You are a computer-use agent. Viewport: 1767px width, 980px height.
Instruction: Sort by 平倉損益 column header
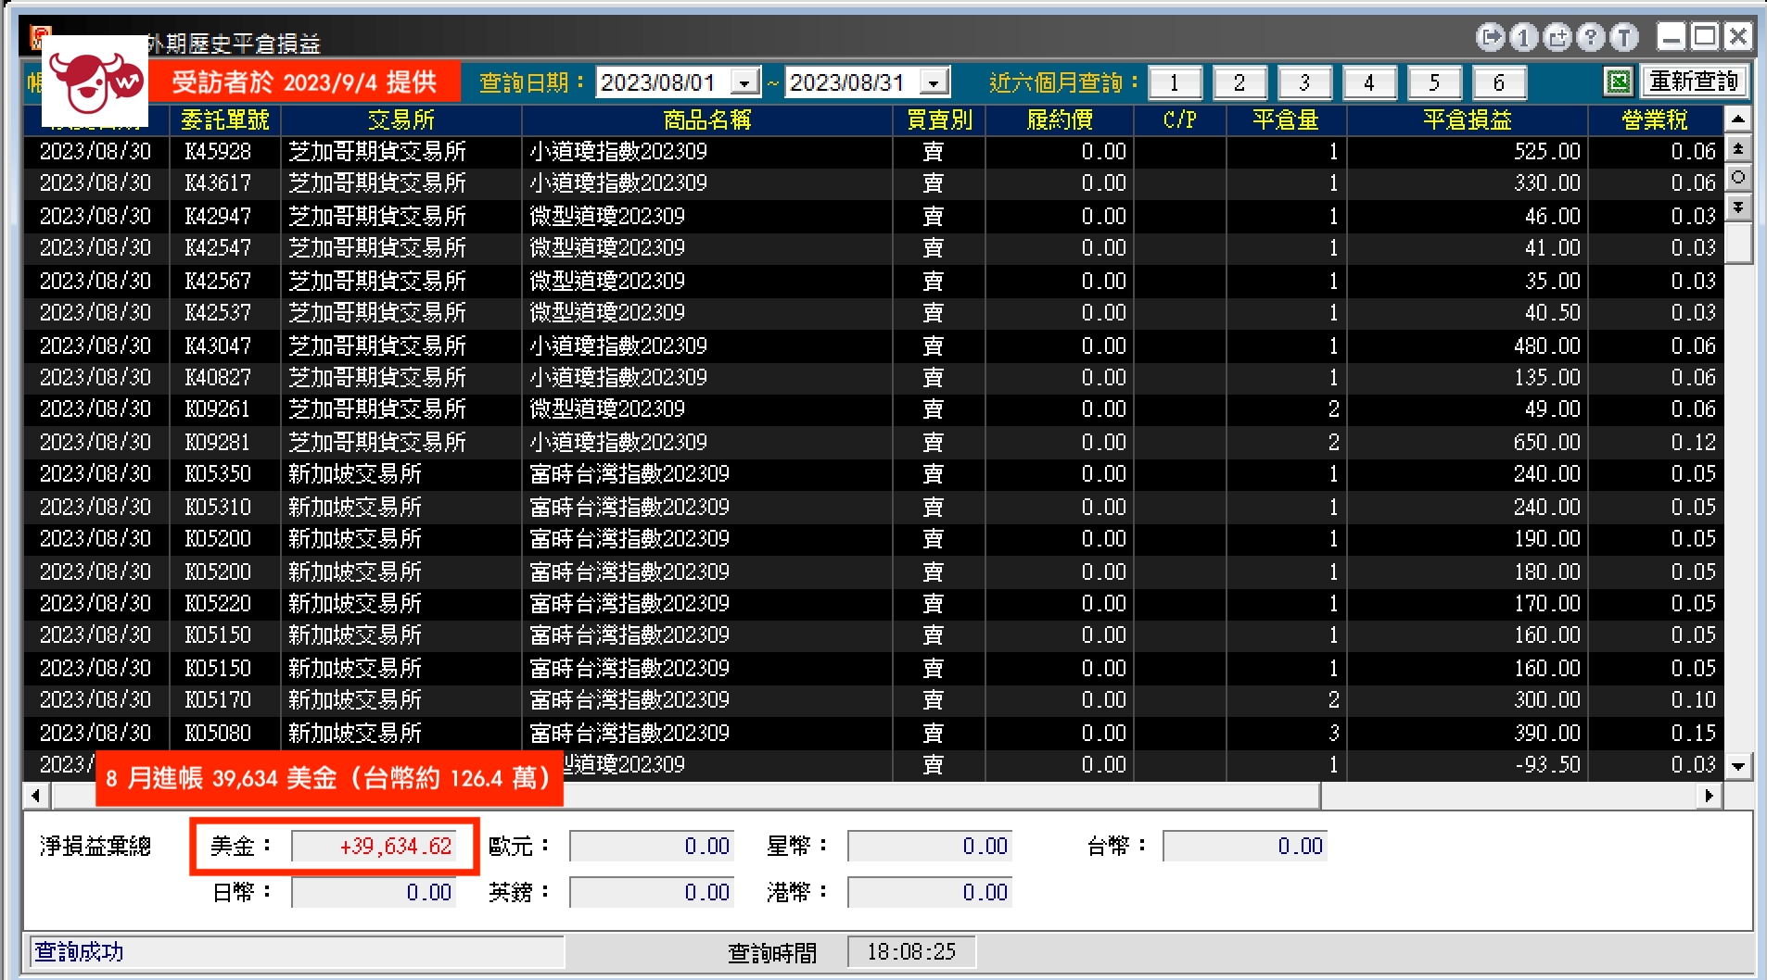pos(1467,120)
